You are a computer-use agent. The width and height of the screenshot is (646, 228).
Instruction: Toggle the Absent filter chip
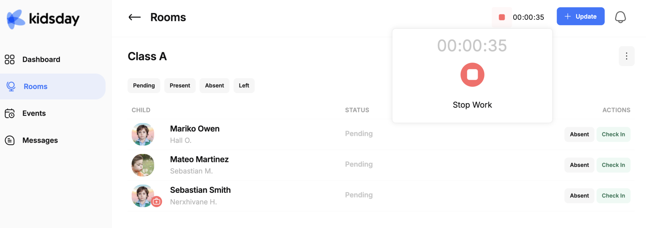[x=215, y=85]
